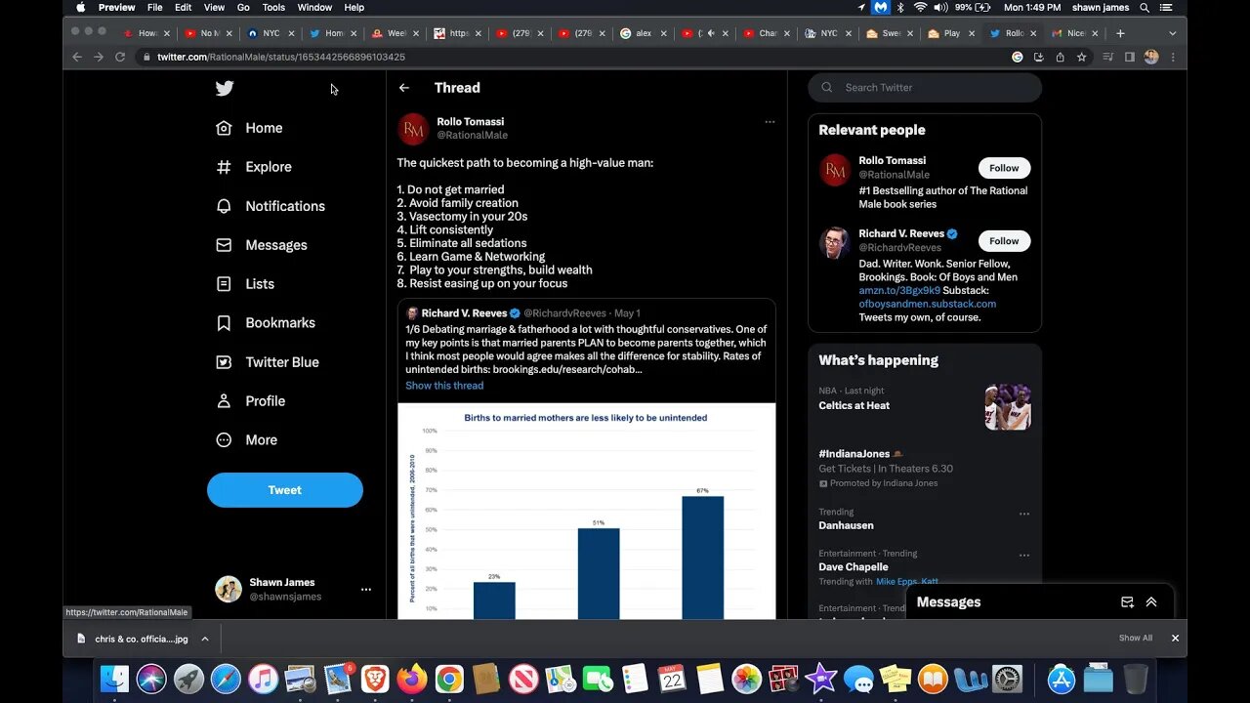Click Rollo Tomassi's avatar on the tweet
This screenshot has height=703, width=1250.
(413, 129)
